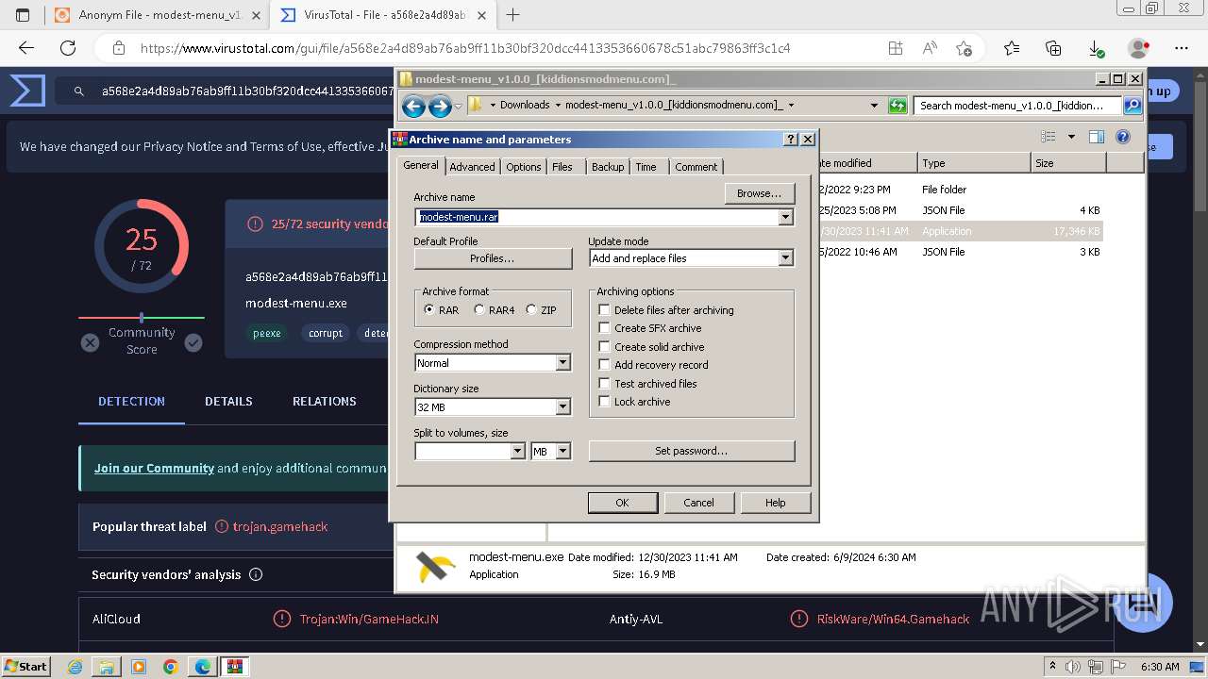Refresh the Explorer folder view
Viewport: 1208px width, 679px height.
(898, 106)
